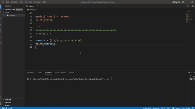Click main.py in the breadcrumb bar
Viewport: 195px width, 109px height.
[x=32, y=10]
